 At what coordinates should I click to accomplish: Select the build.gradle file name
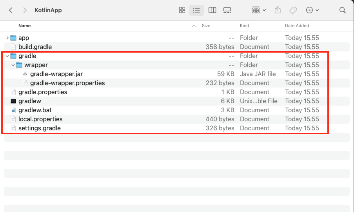pos(35,47)
